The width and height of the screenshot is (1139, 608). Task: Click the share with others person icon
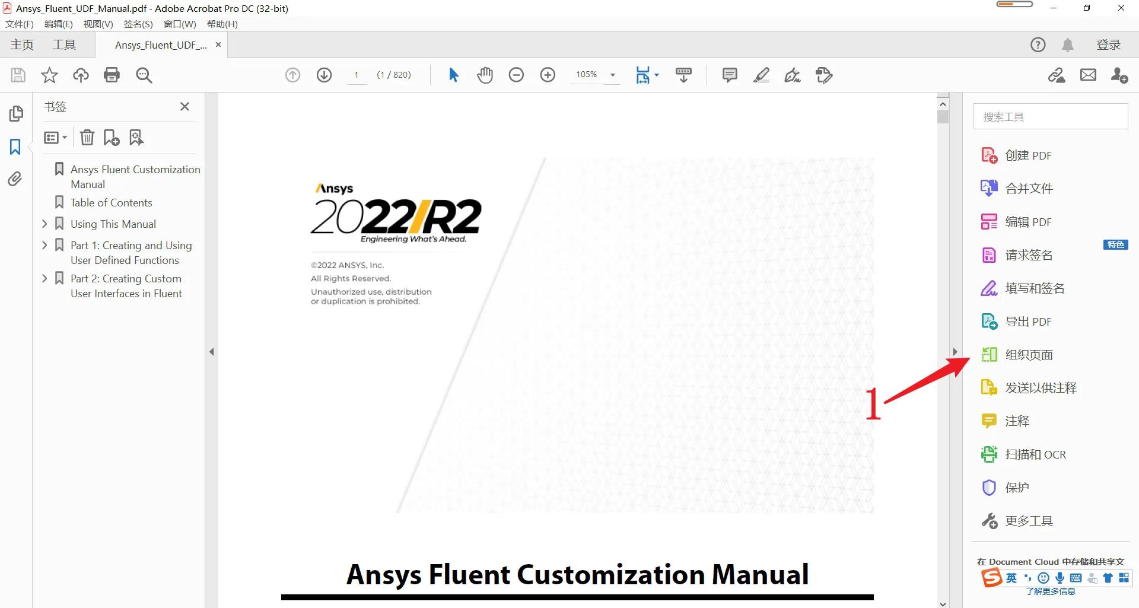click(x=1119, y=75)
